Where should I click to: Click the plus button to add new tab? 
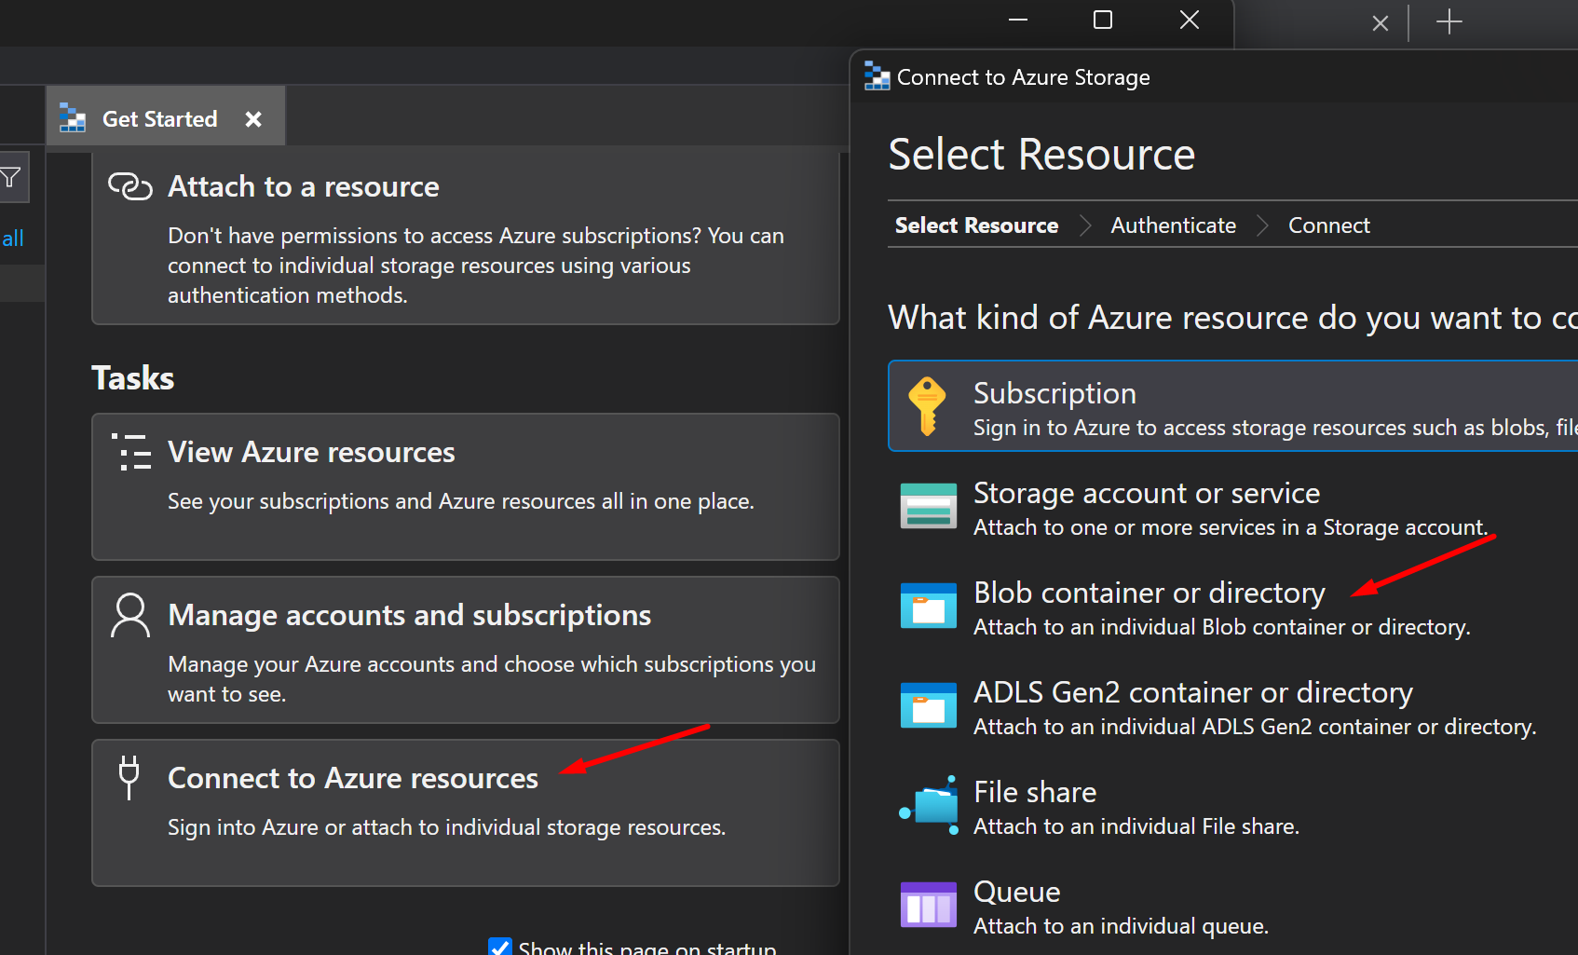tap(1449, 21)
